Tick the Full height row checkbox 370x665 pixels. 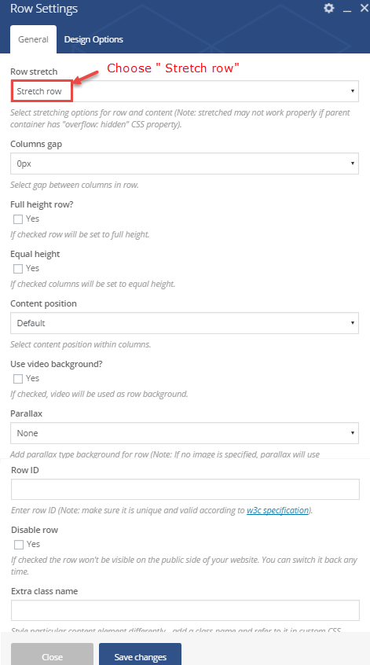click(18, 219)
